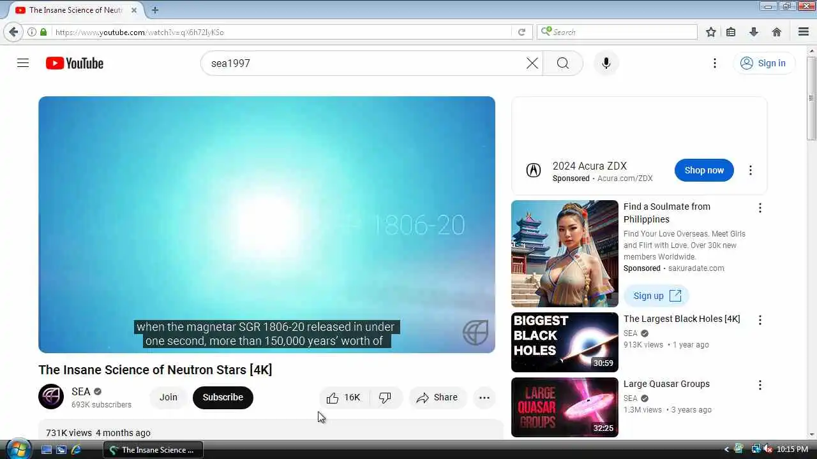Screen dimensions: 817x459
Task: Click the Sign in button
Action: 763,63
